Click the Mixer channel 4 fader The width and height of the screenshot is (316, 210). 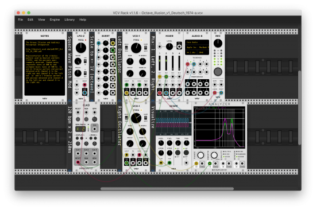point(179,63)
